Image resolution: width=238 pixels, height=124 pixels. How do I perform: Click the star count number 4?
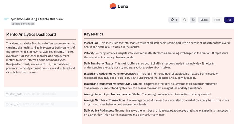tap(176, 20)
